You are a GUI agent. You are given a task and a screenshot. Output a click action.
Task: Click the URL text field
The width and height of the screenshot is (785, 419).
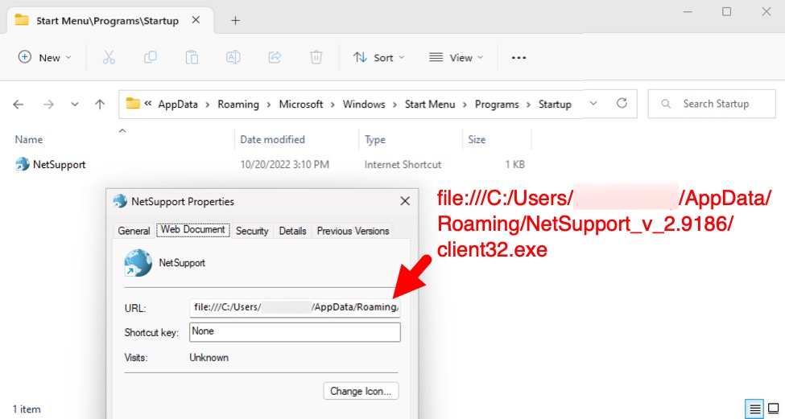[x=295, y=307]
